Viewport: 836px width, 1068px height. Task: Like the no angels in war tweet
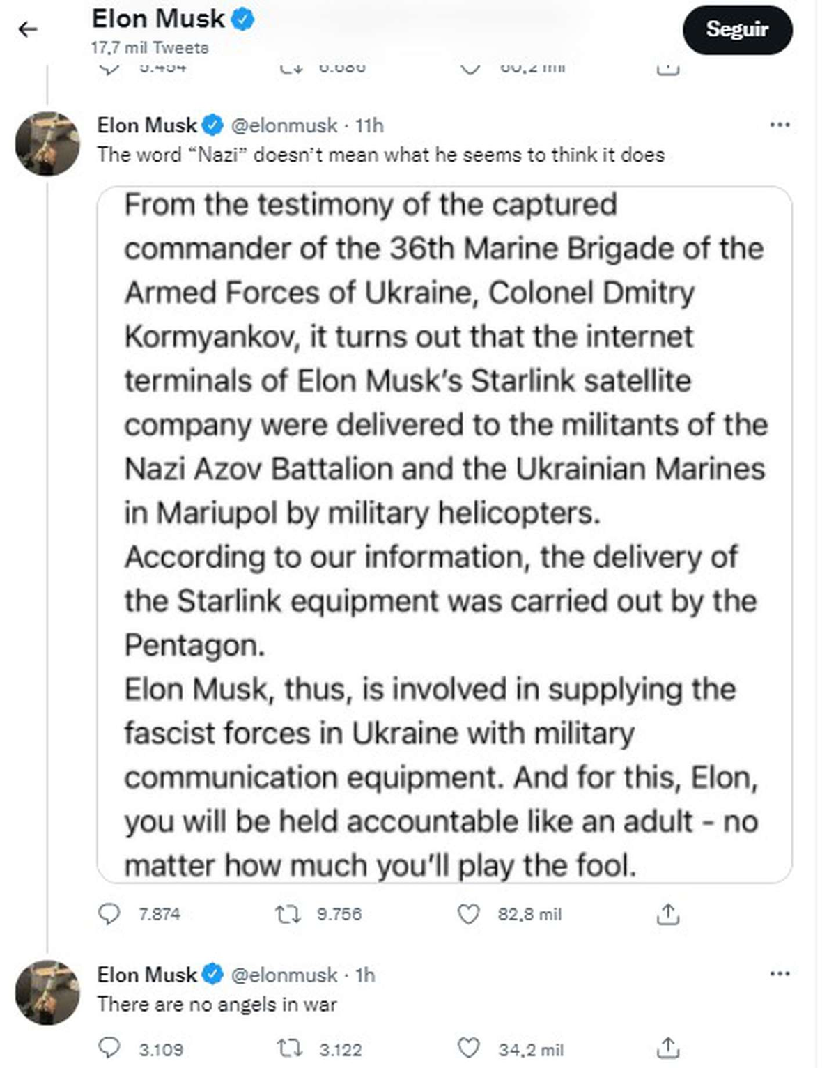click(469, 1048)
